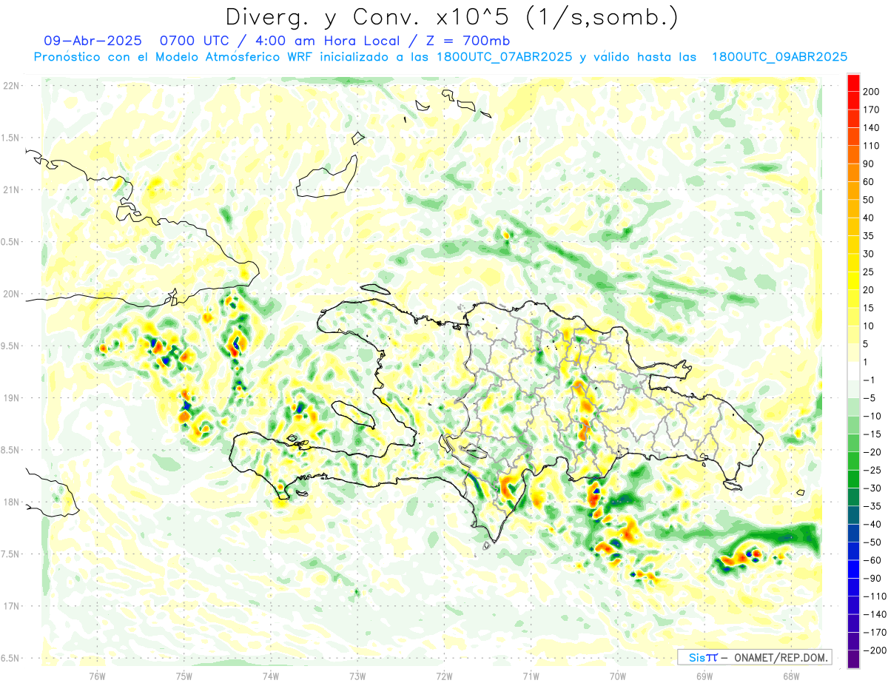This screenshot has height=686, width=888.
Task: Click the '76W' longitude label
Action: click(97, 676)
